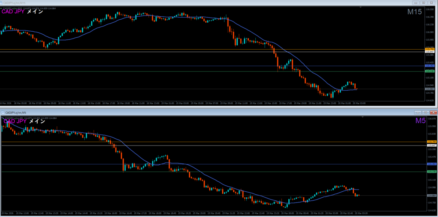Click the M5 chart window's title bar icon
This screenshot has height=217, width=438.
point(3,112)
